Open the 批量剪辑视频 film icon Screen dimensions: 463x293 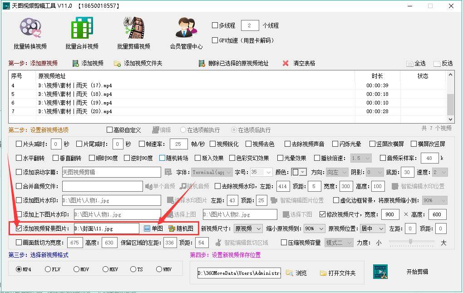134,27
